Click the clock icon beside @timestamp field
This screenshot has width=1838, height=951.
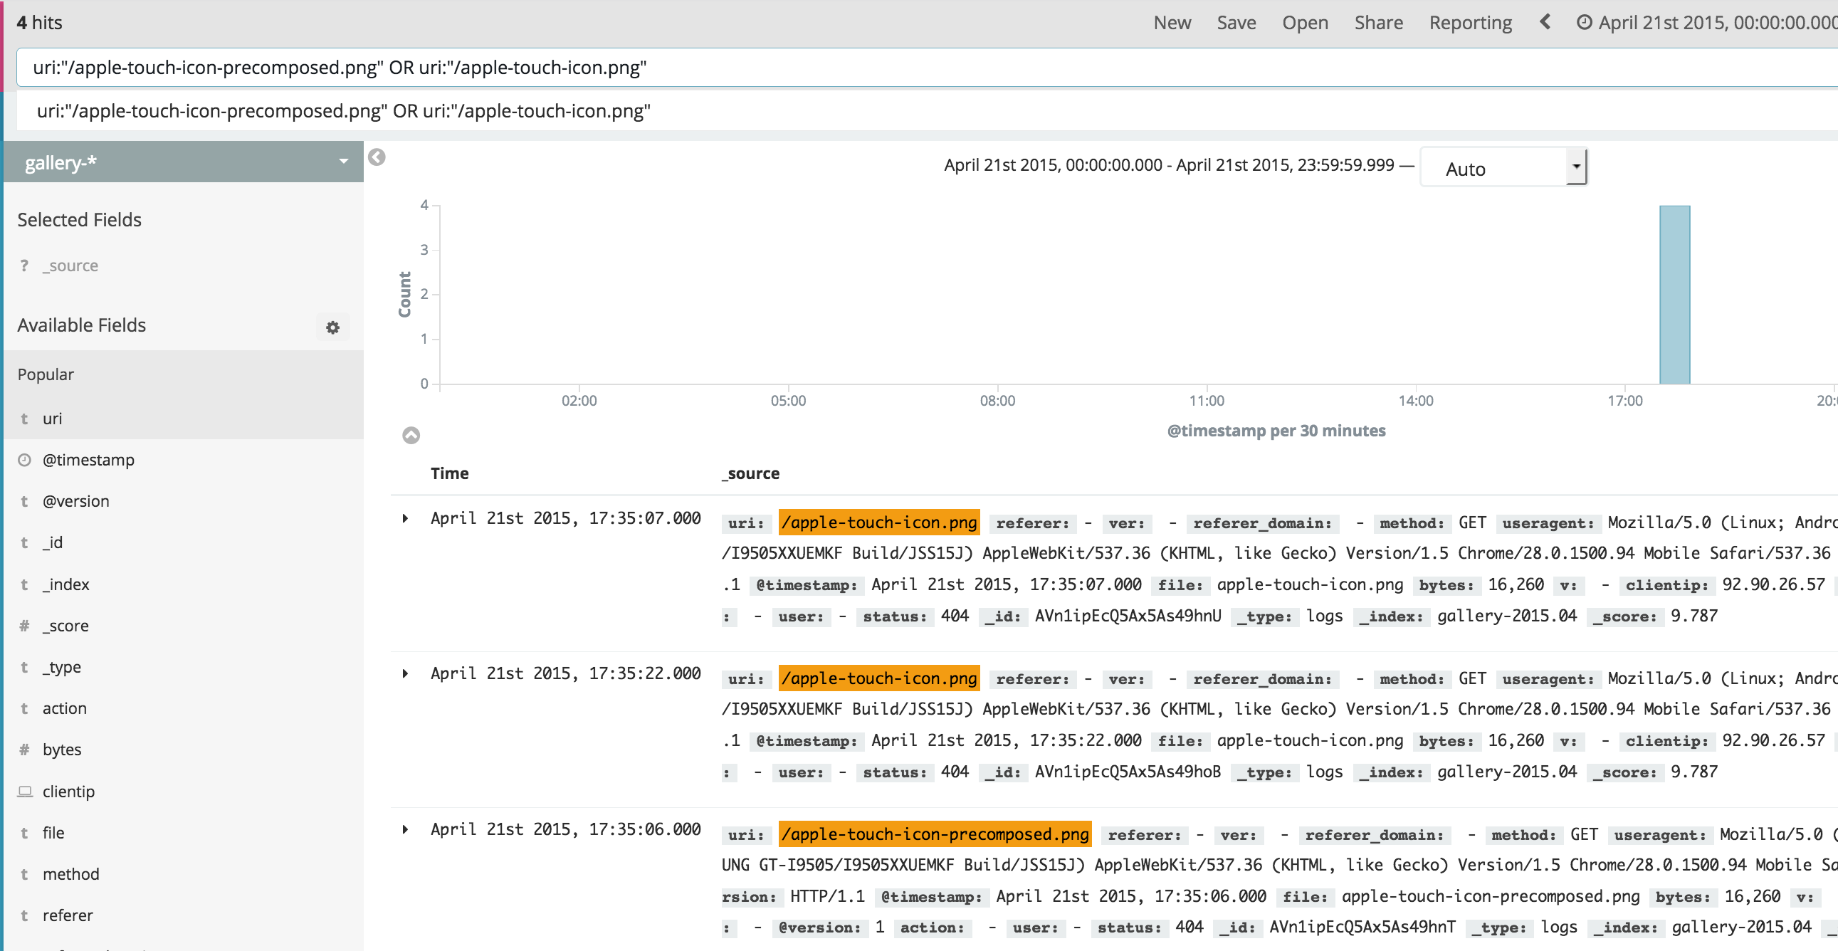(24, 459)
